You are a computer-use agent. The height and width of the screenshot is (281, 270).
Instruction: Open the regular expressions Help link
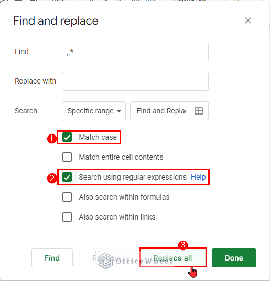[198, 177]
